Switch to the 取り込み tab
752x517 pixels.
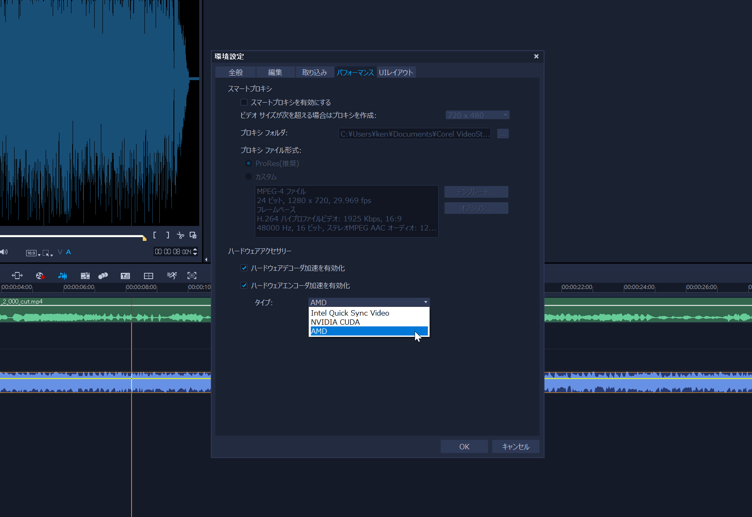[315, 72]
